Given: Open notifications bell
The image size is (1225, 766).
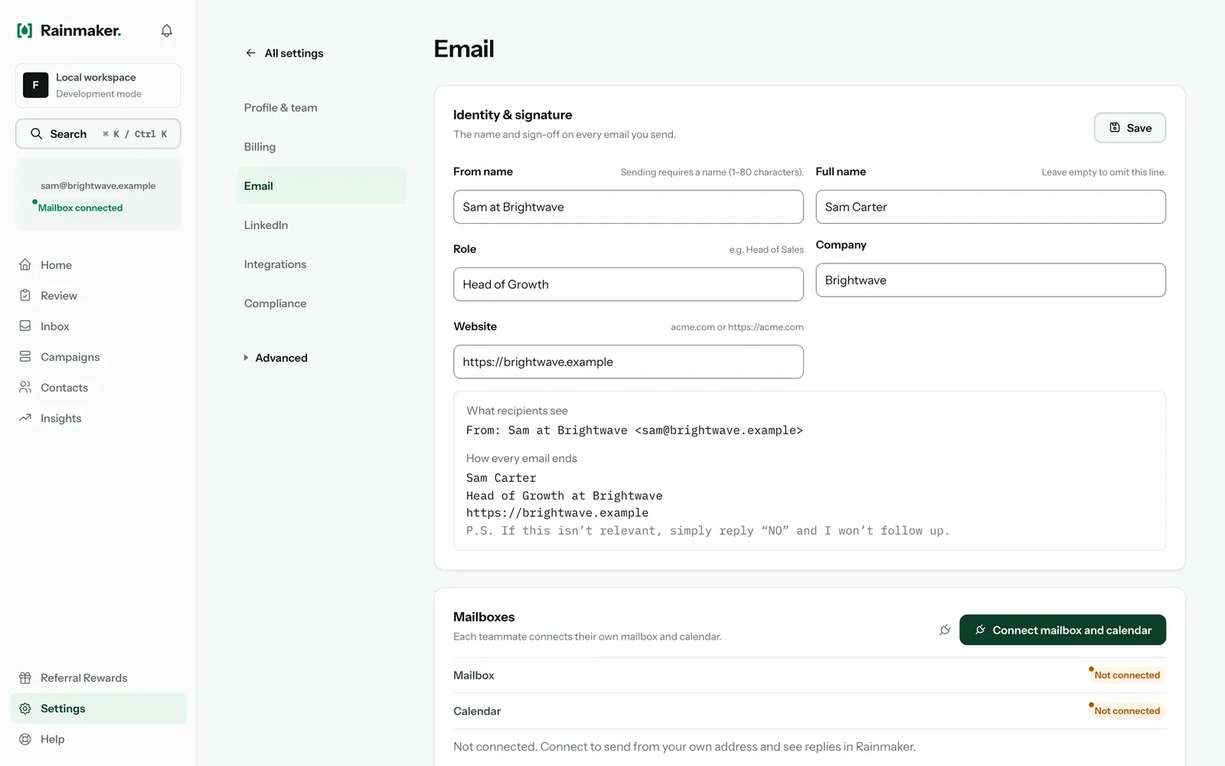Looking at the screenshot, I should tap(166, 31).
